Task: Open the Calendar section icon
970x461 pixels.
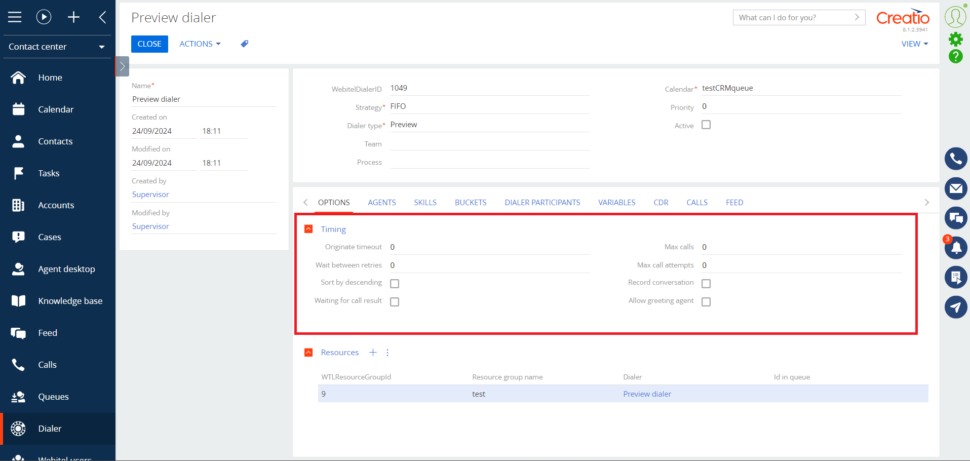Action: pos(18,109)
